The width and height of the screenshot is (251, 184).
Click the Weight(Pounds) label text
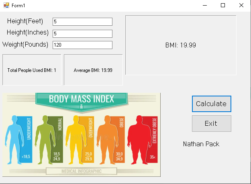click(25, 44)
